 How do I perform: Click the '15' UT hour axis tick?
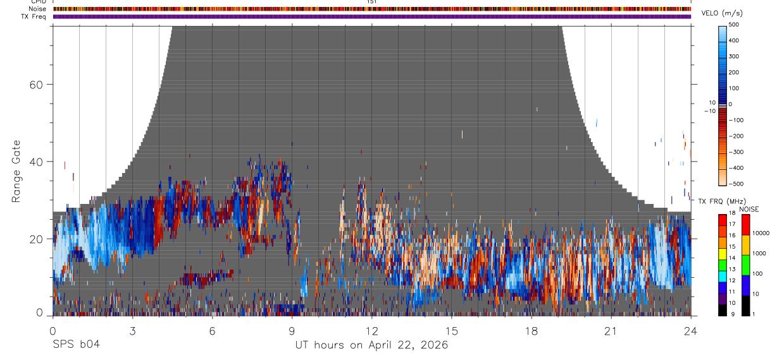(x=452, y=331)
